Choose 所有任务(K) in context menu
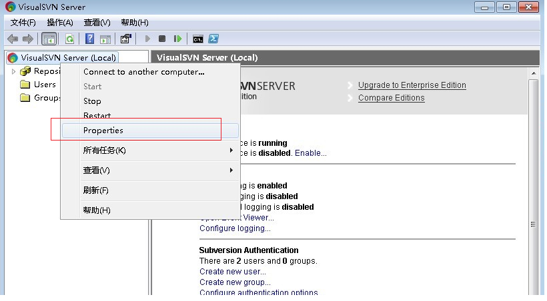The height and width of the screenshot is (301, 547). coord(150,150)
